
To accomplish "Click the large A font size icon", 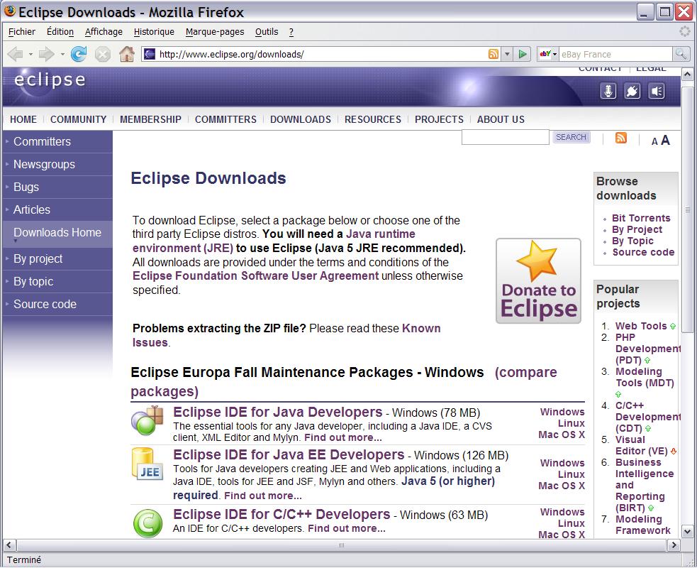I will 665,140.
